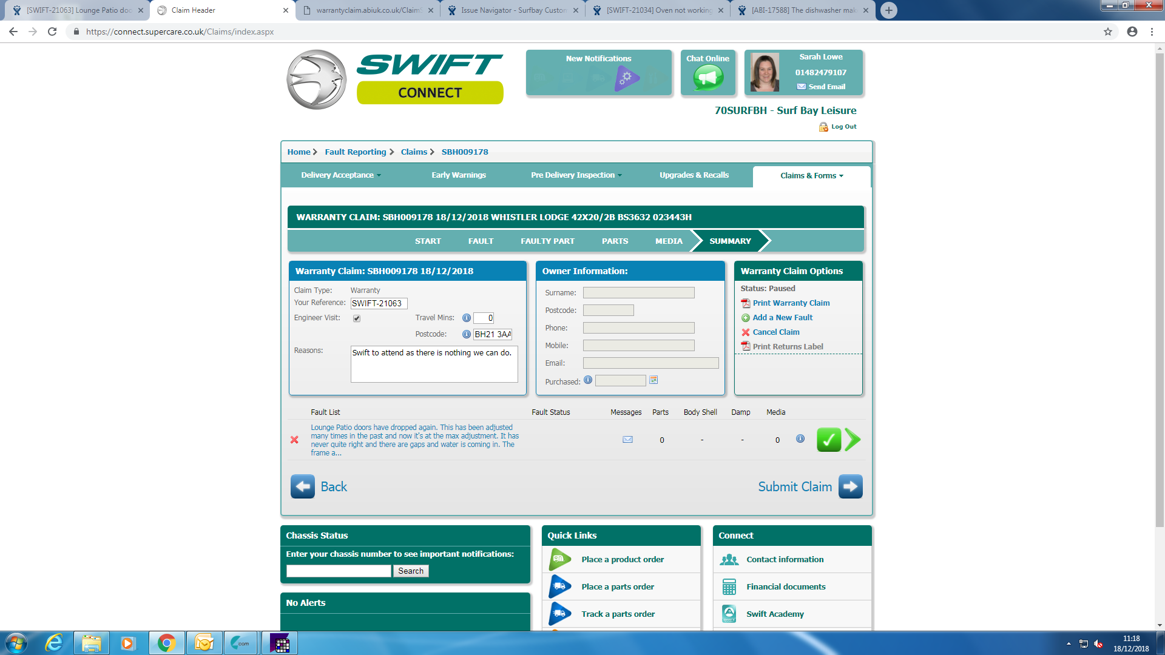Open the Claims & Forms dropdown

[811, 176]
